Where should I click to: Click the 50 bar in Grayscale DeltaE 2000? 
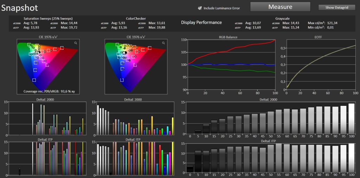click(270, 123)
